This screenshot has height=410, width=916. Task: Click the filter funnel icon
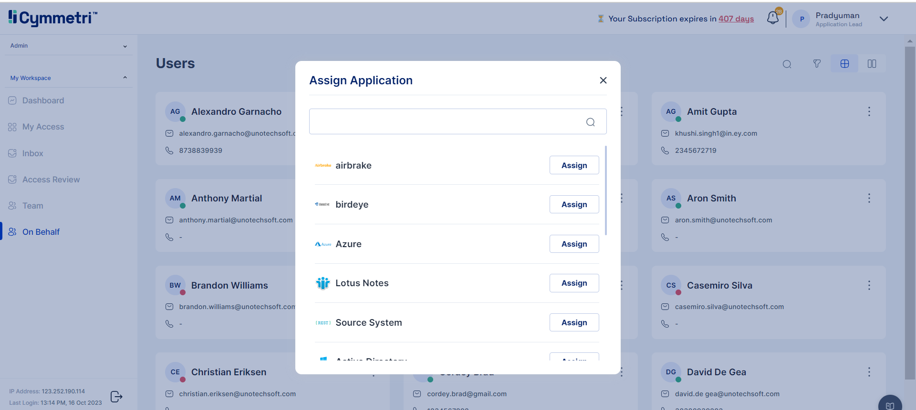coord(817,64)
